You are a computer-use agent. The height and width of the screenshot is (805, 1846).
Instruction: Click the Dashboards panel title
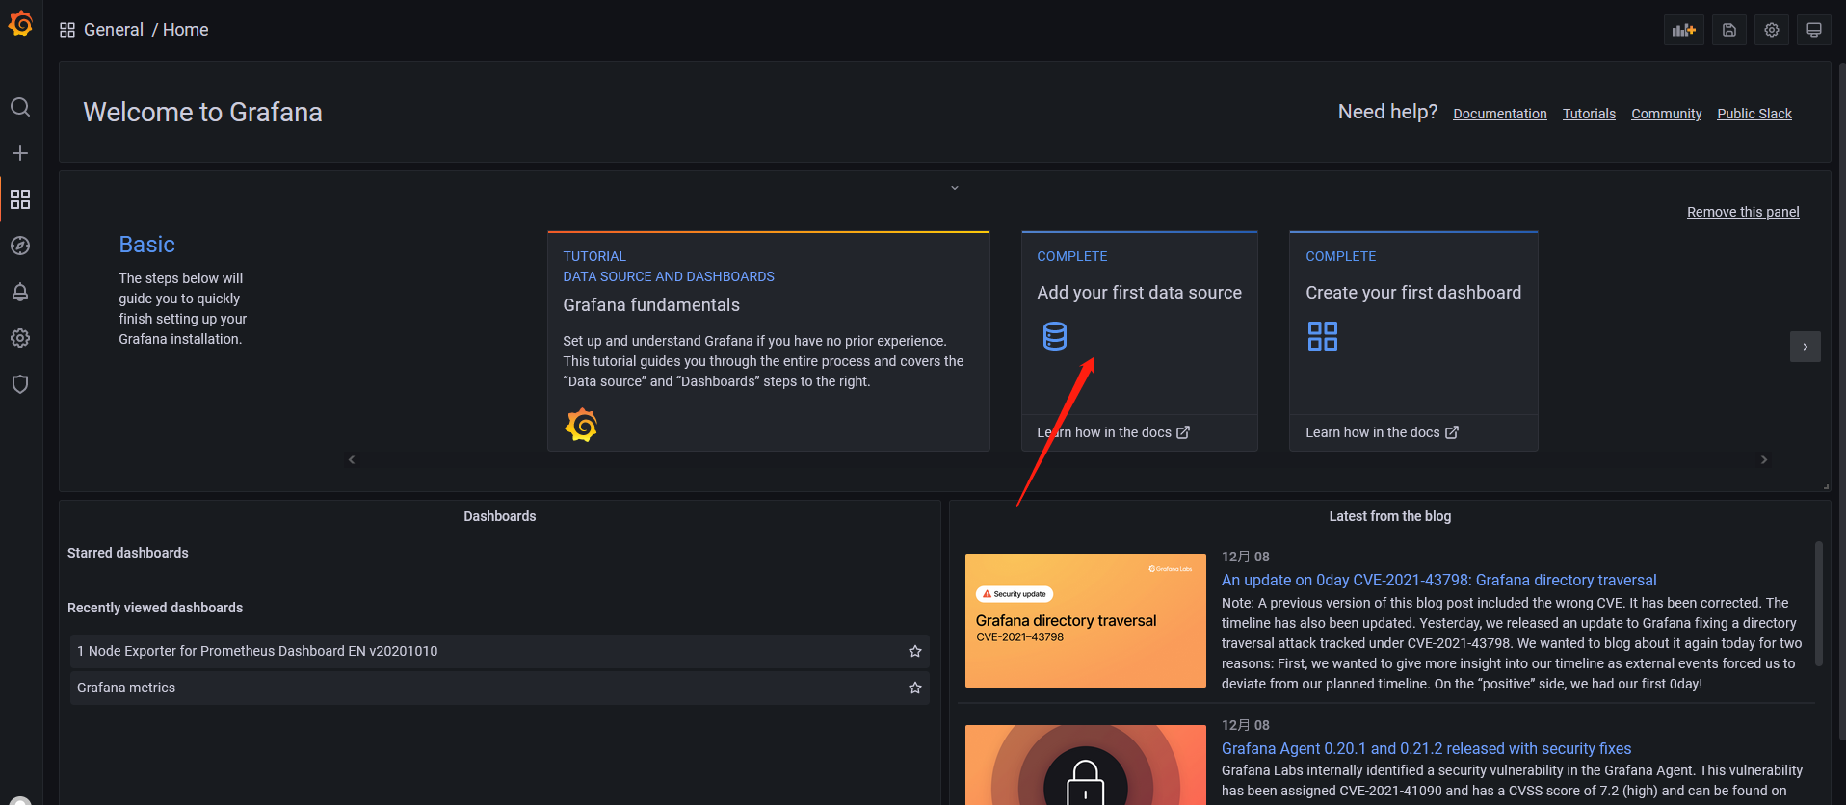tap(500, 516)
